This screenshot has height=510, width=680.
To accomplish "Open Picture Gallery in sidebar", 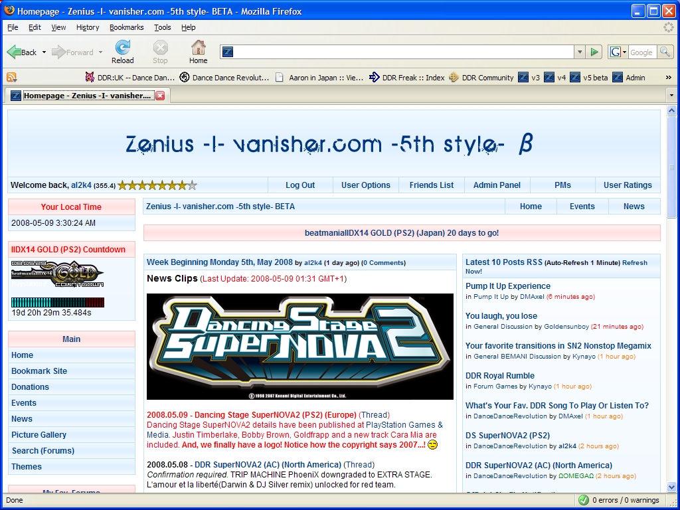I will click(x=39, y=434).
